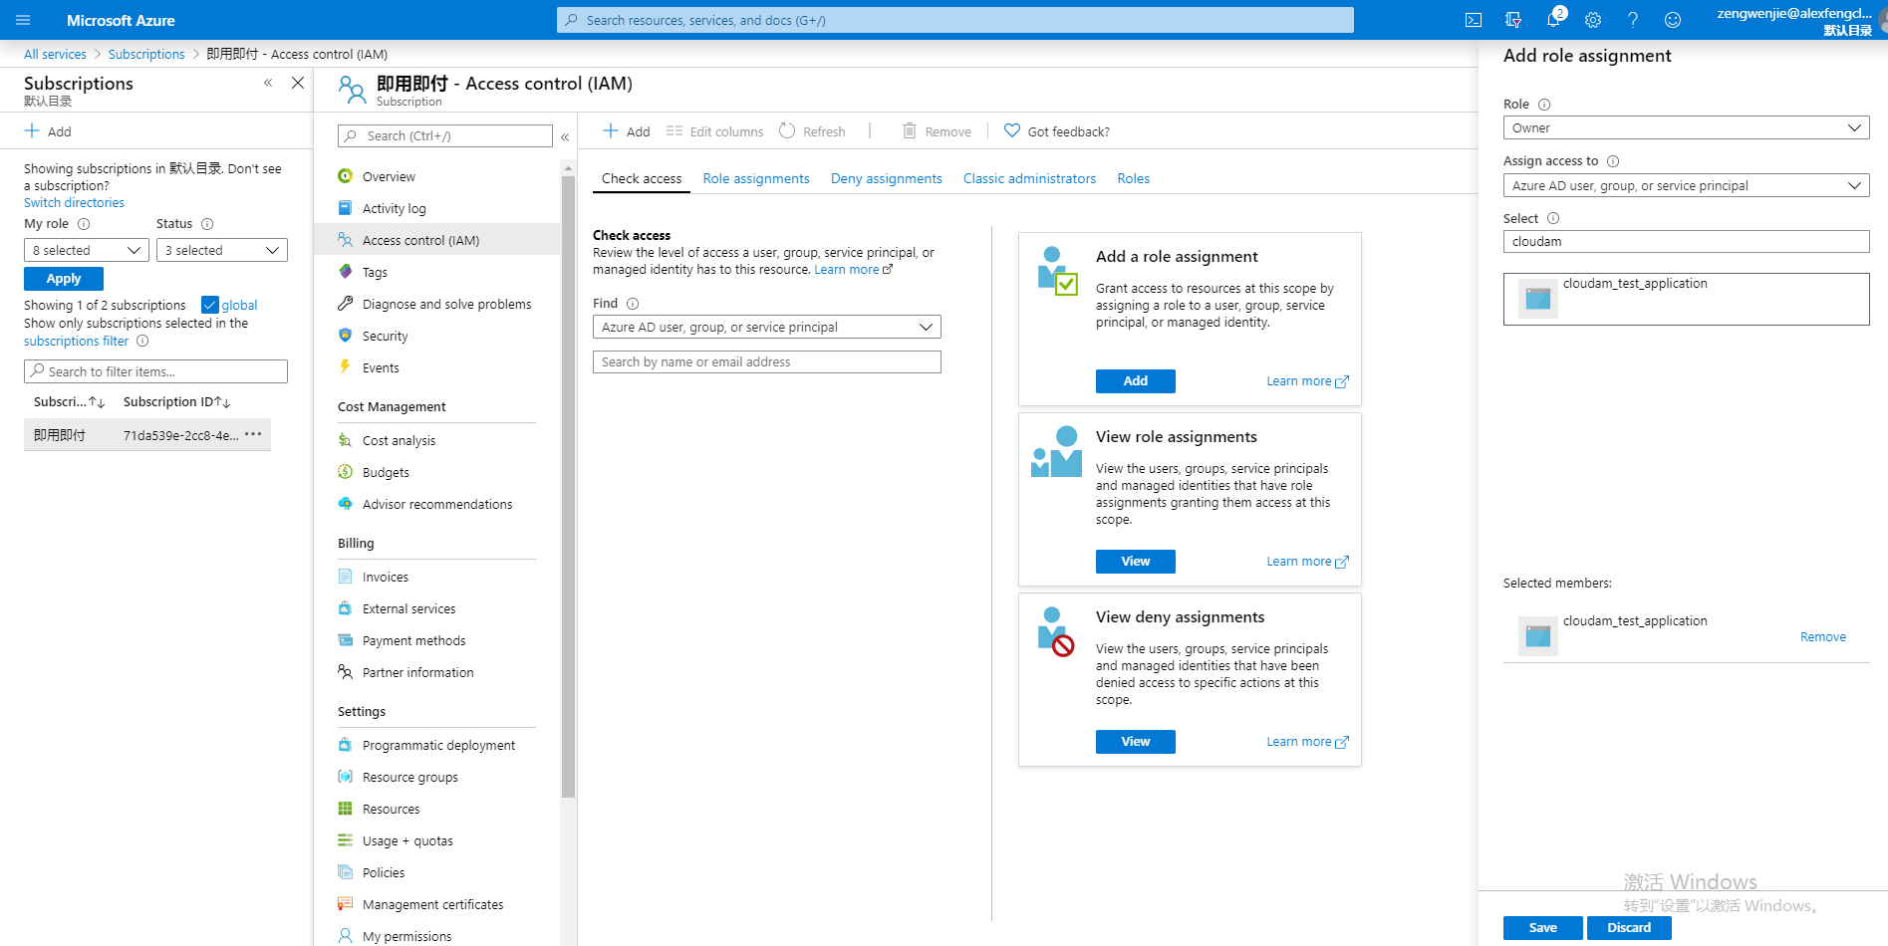
Task: Open Advisor recommendations
Action: 438,504
